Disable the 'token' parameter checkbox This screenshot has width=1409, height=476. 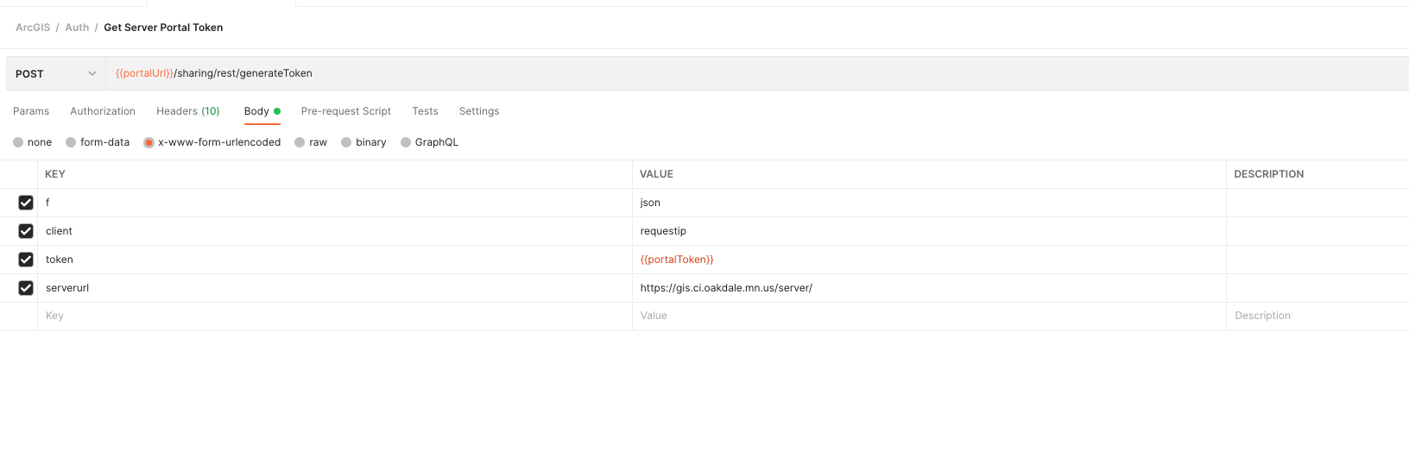(26, 260)
